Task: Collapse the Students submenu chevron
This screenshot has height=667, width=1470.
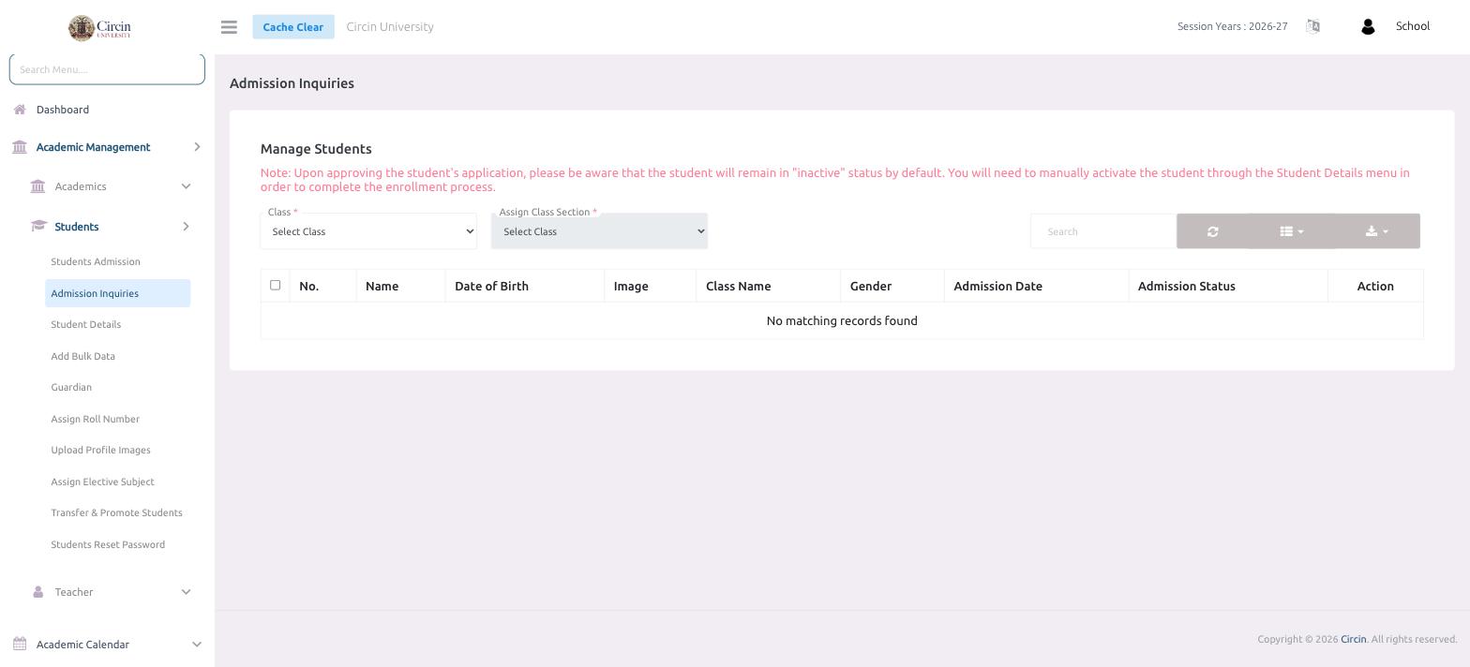Action: (186, 227)
